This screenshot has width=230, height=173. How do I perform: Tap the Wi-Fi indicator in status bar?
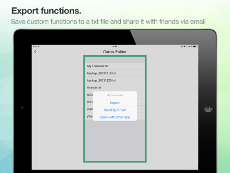[38, 47]
